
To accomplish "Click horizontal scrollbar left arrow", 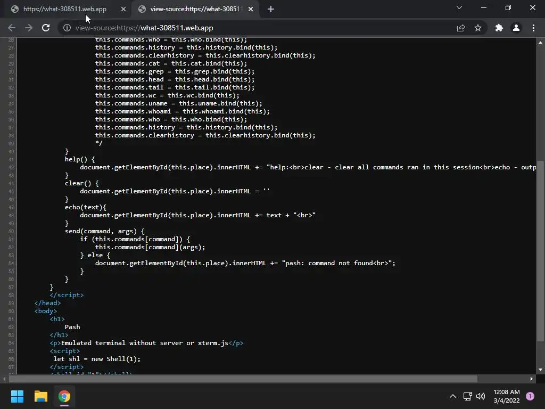I will 4,379.
